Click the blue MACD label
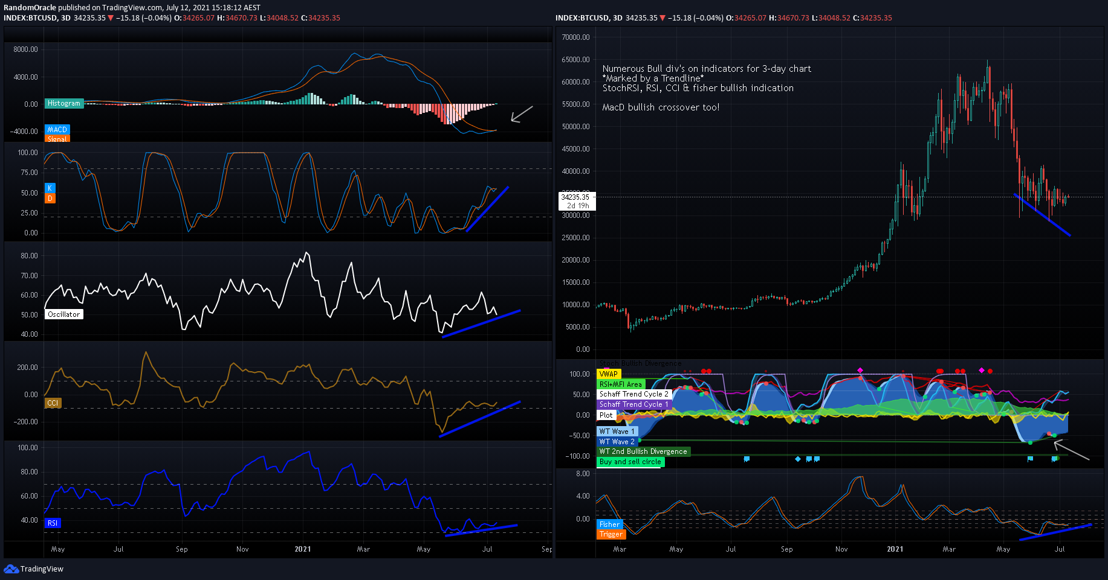Image resolution: width=1108 pixels, height=580 pixels. [57, 129]
